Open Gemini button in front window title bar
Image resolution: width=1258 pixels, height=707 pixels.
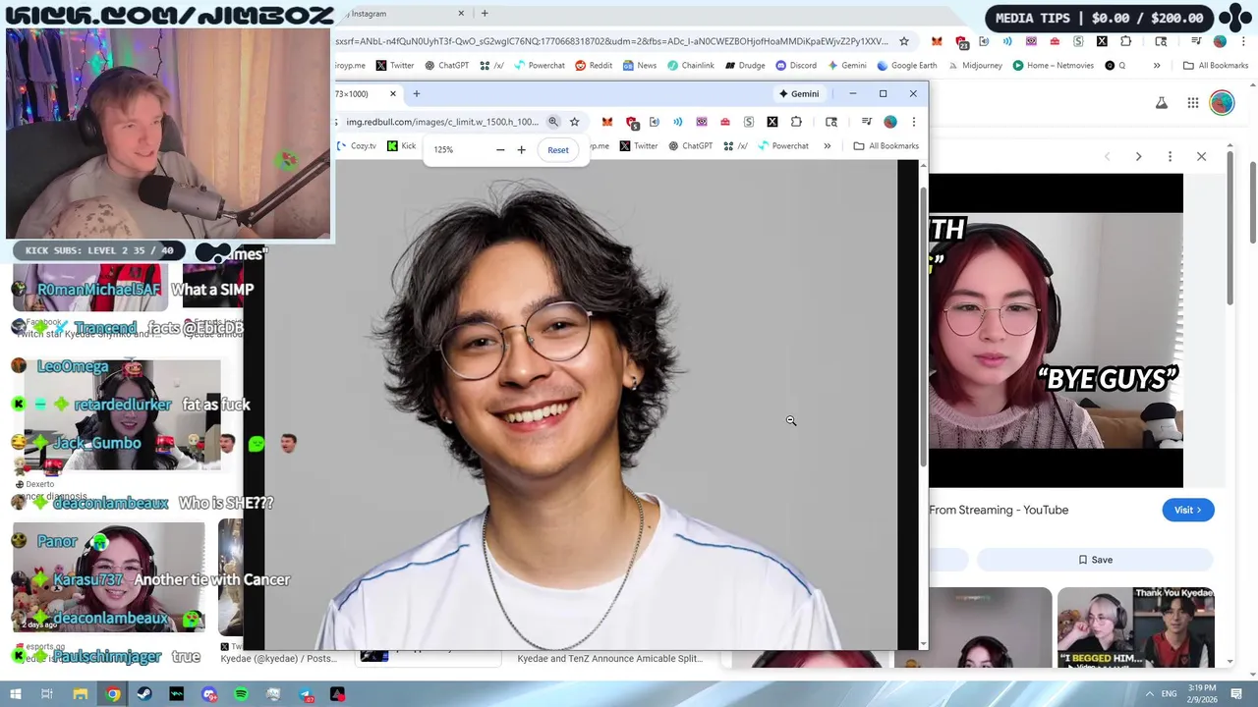click(799, 93)
